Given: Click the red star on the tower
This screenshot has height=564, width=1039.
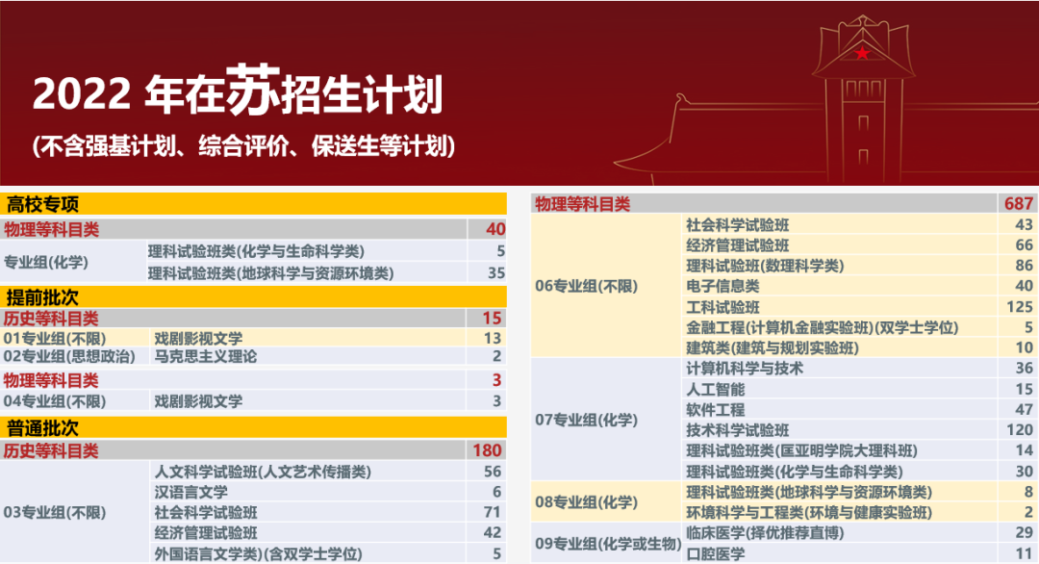Looking at the screenshot, I should pyautogui.click(x=862, y=54).
